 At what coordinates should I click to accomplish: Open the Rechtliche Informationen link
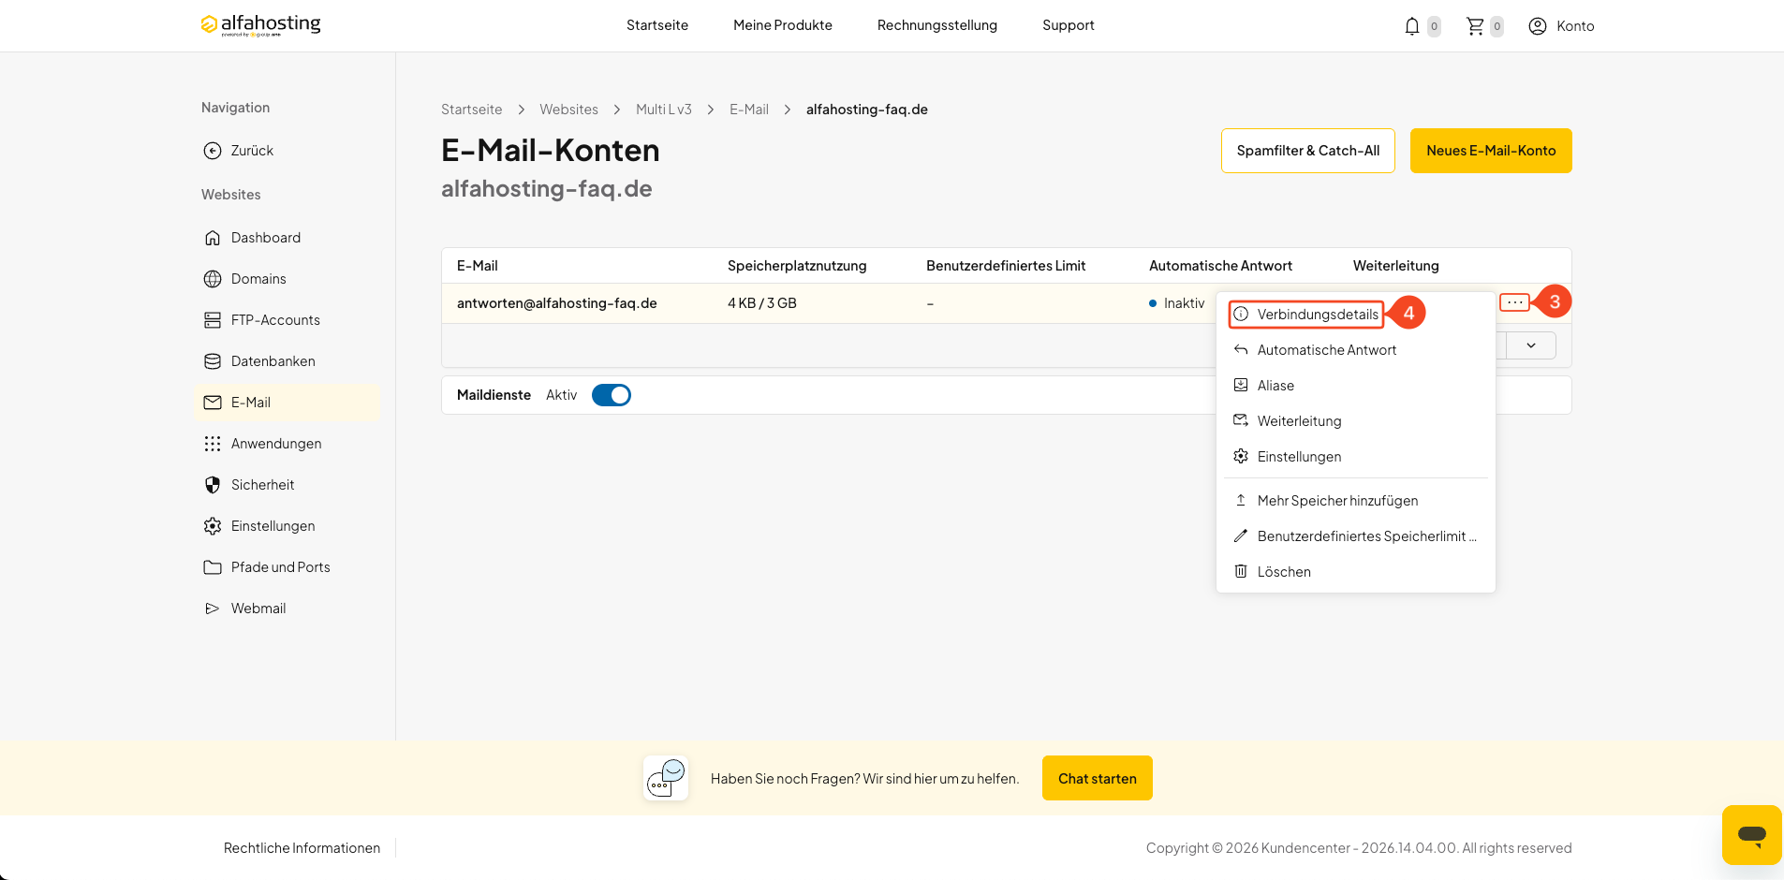click(x=302, y=848)
